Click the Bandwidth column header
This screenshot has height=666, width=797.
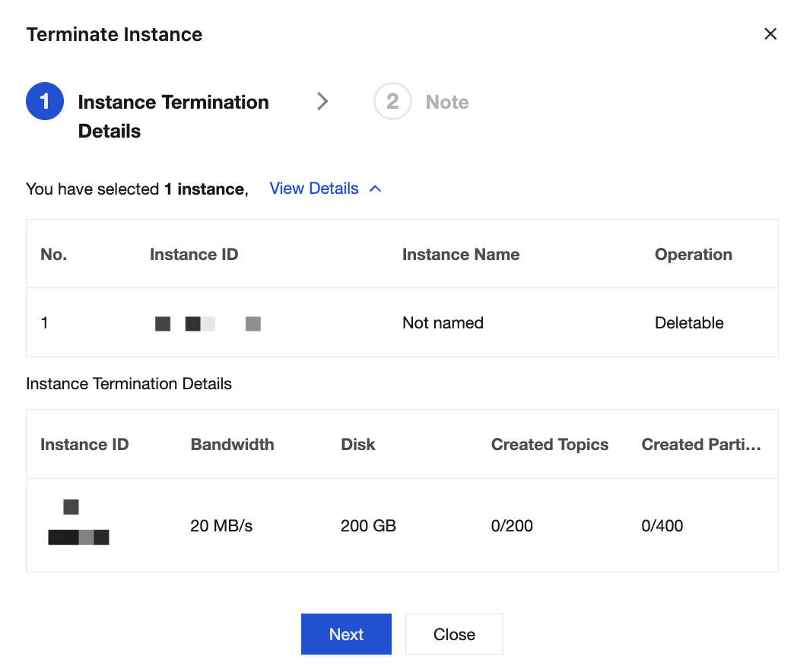pyautogui.click(x=232, y=445)
